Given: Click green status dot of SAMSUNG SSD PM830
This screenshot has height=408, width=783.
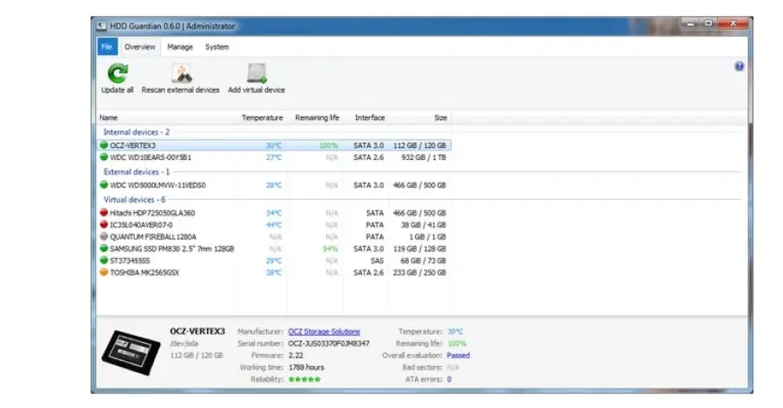Looking at the screenshot, I should click(104, 248).
